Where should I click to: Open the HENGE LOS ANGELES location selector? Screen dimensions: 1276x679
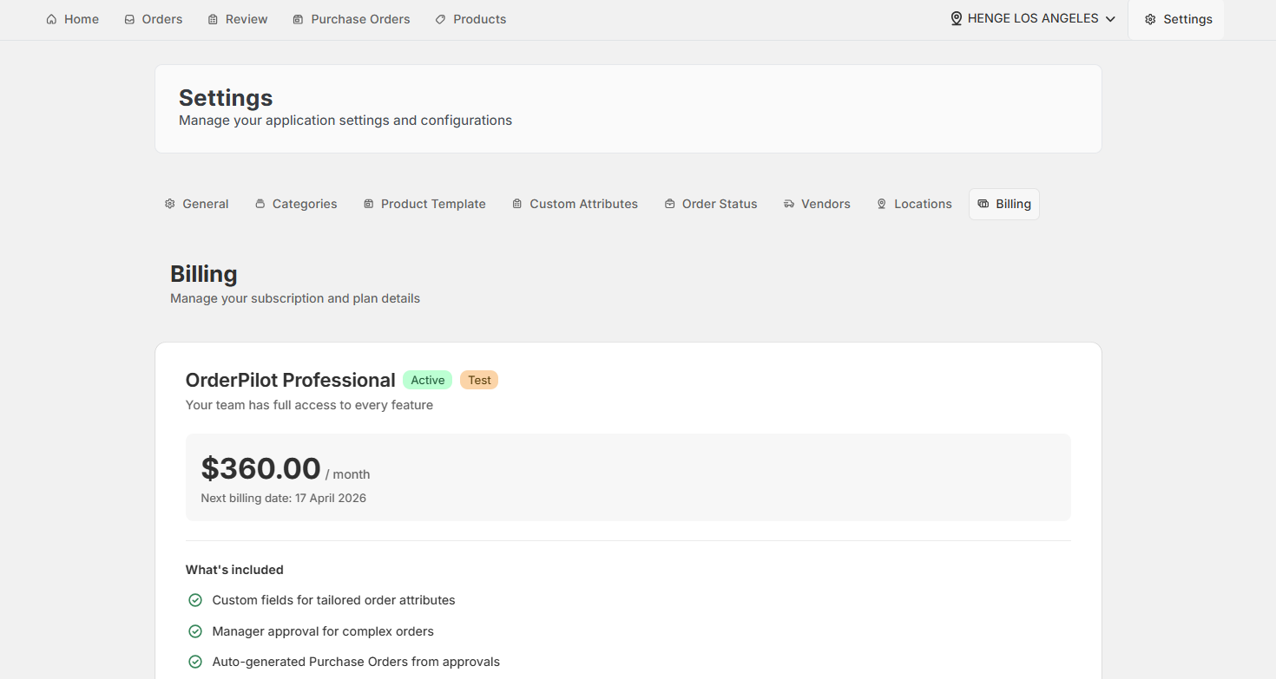[x=1033, y=18]
